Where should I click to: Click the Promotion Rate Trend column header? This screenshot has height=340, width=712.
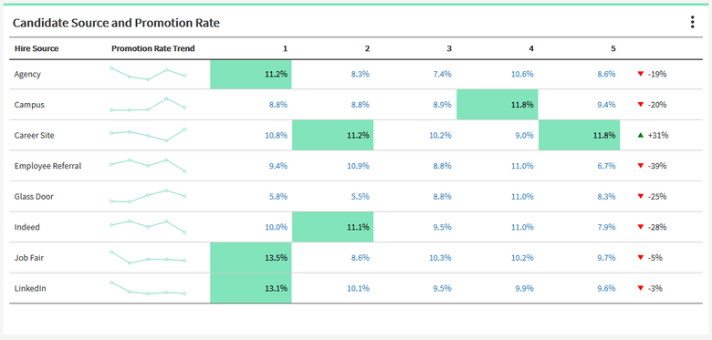pyautogui.click(x=153, y=48)
